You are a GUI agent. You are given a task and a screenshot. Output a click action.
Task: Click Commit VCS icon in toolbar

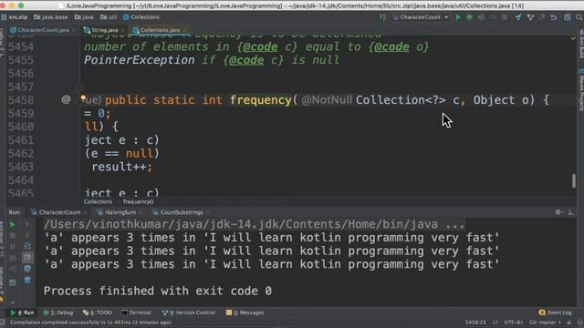click(530, 17)
